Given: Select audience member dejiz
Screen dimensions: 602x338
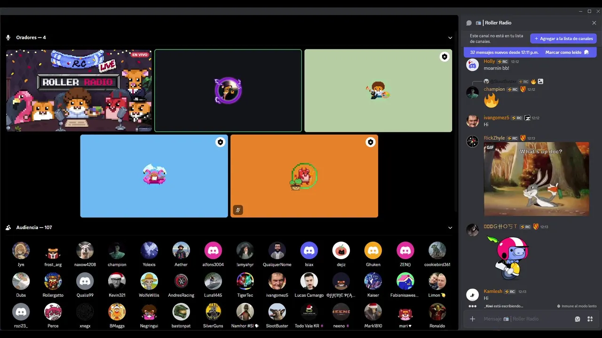Looking at the screenshot, I should click(x=341, y=254).
